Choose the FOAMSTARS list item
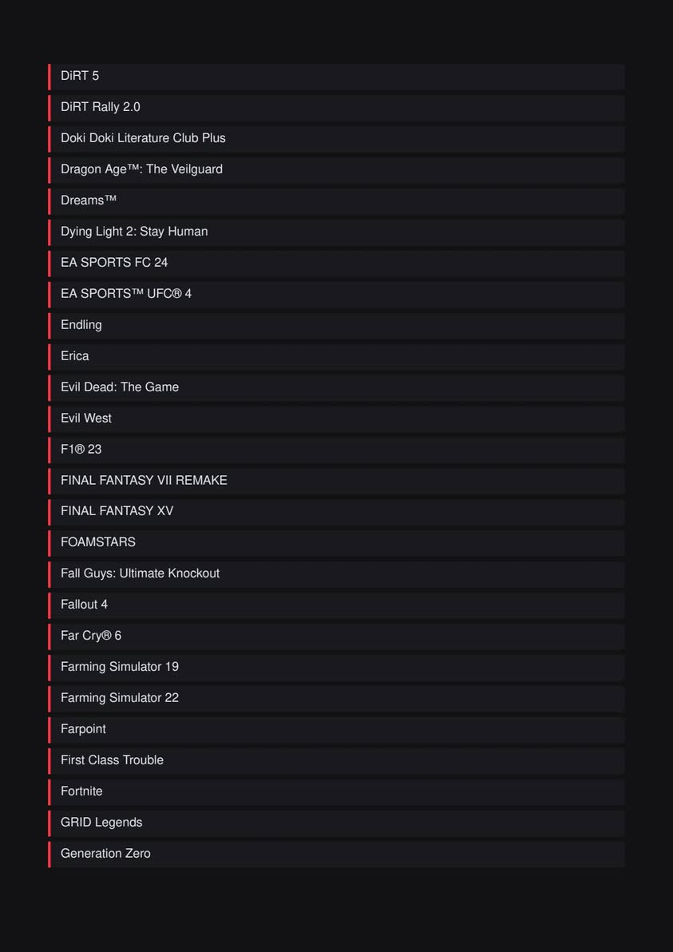 pyautogui.click(x=336, y=543)
